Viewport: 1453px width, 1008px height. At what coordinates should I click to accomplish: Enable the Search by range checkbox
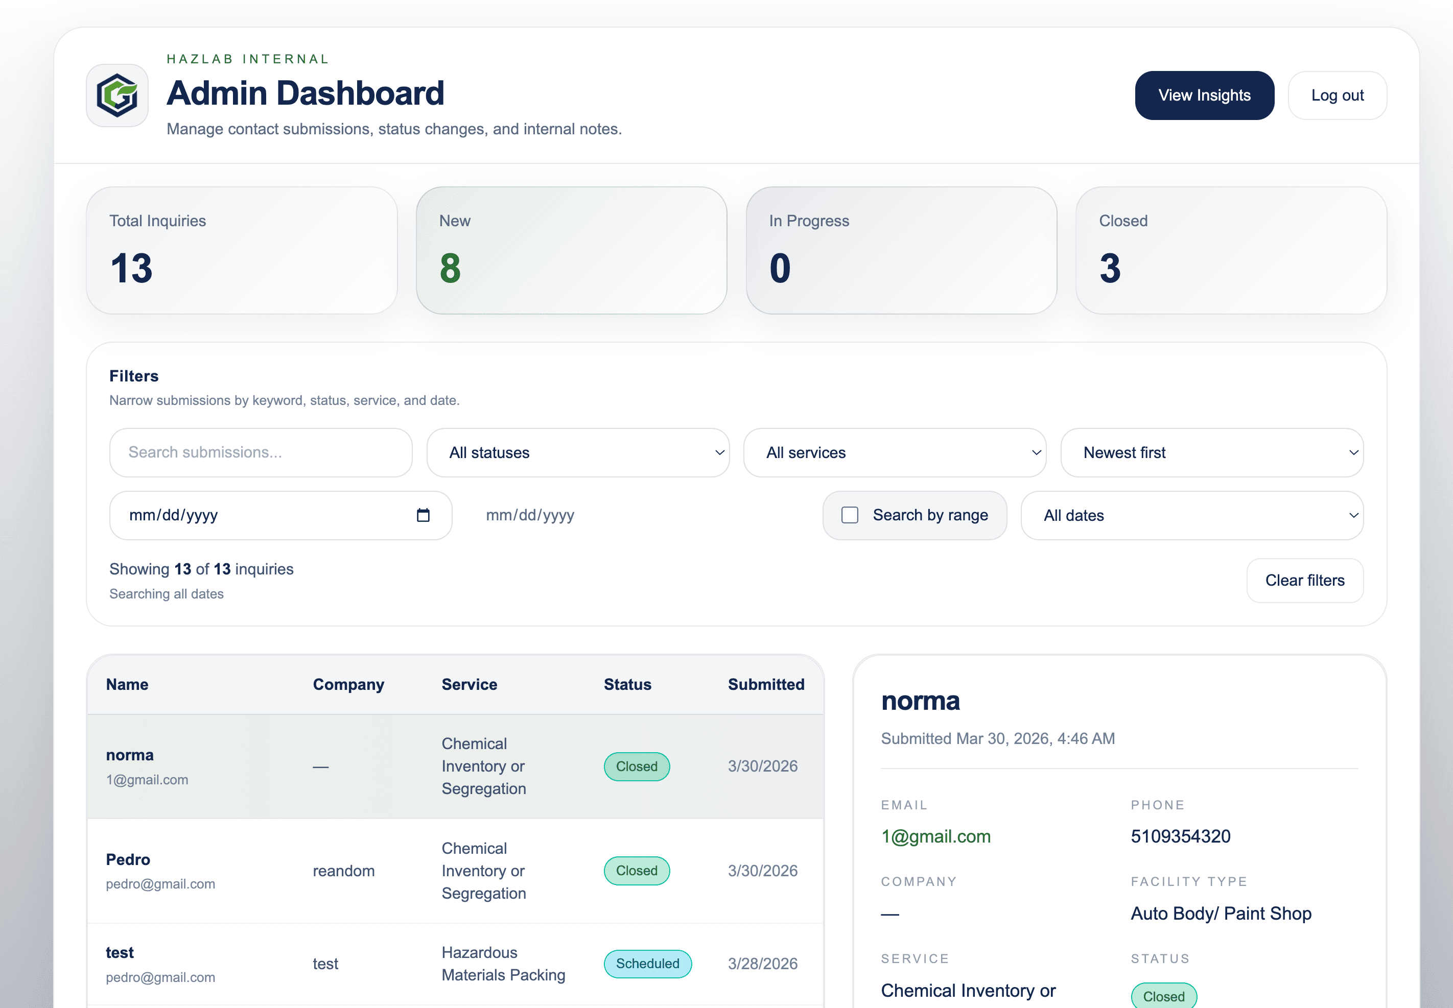(x=850, y=515)
